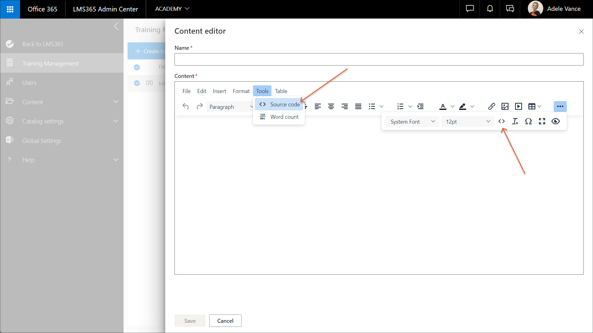
Task: Toggle the preview eye icon
Action: pyautogui.click(x=556, y=122)
